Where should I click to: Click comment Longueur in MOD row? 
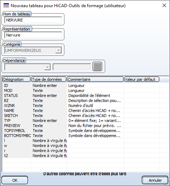click(77, 90)
